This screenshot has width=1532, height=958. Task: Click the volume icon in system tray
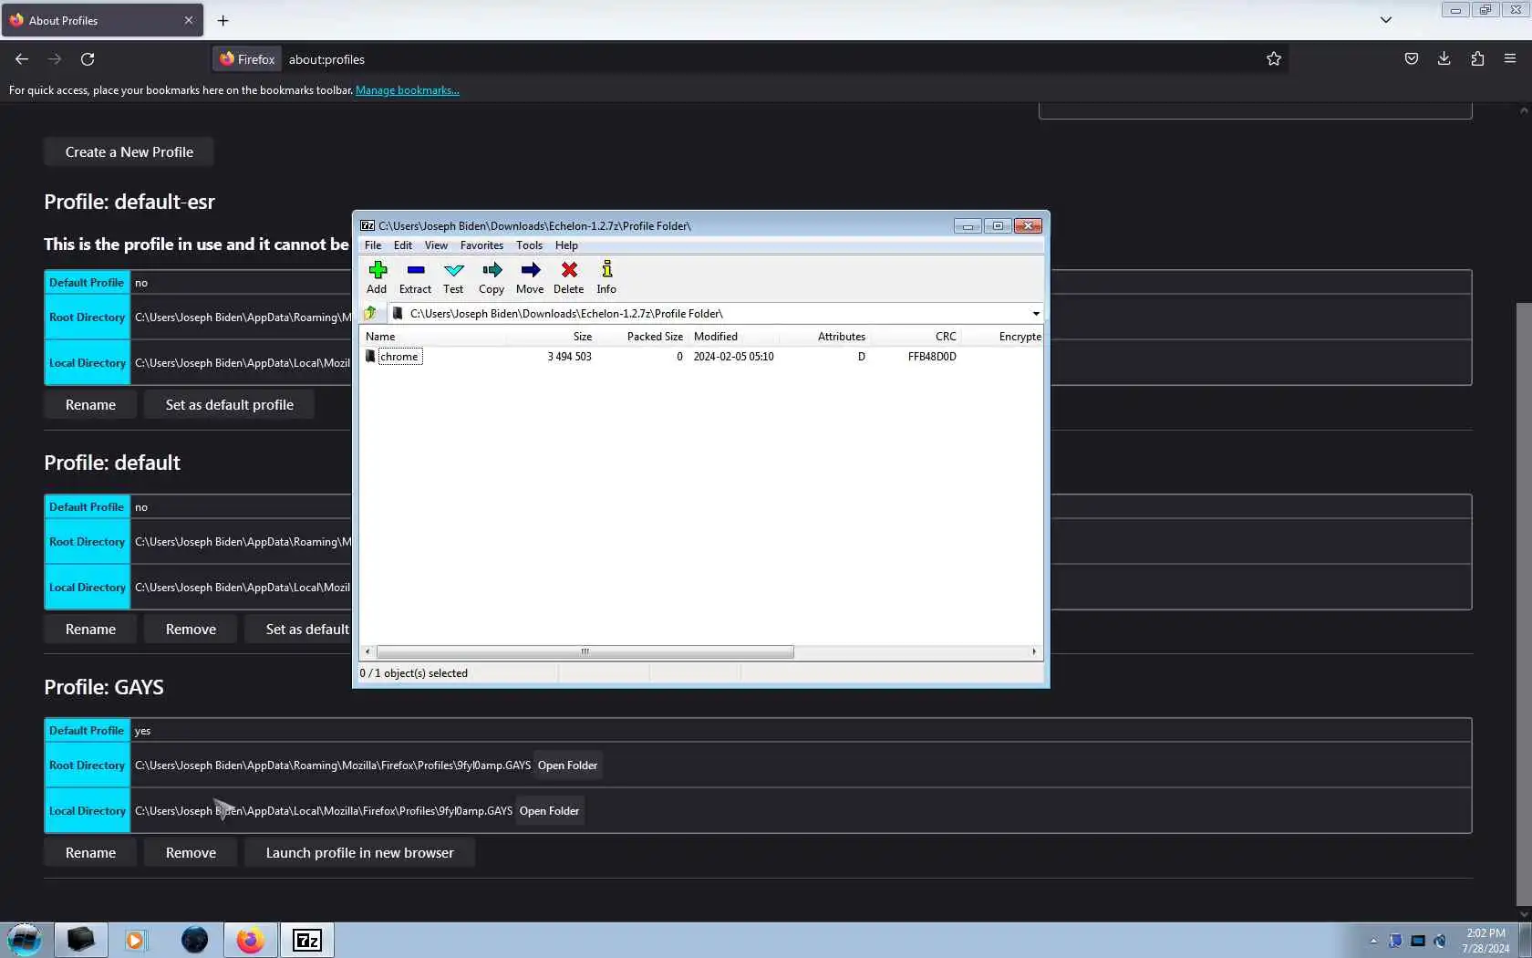pyautogui.click(x=1440, y=941)
